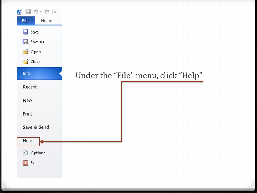Open the Print section

[27, 114]
